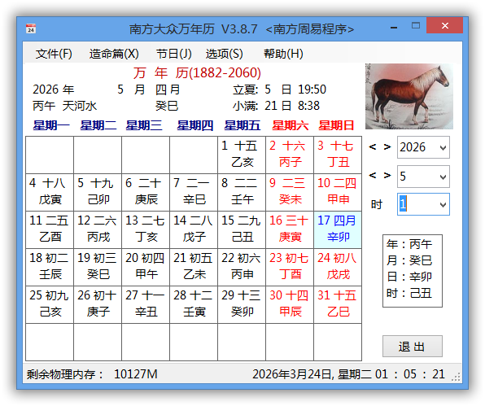Screen dimensions: 485x406
Task: Select May 30 十四 甲辰
Action: [290, 304]
